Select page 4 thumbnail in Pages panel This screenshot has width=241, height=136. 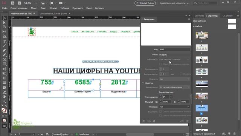tap(202, 72)
